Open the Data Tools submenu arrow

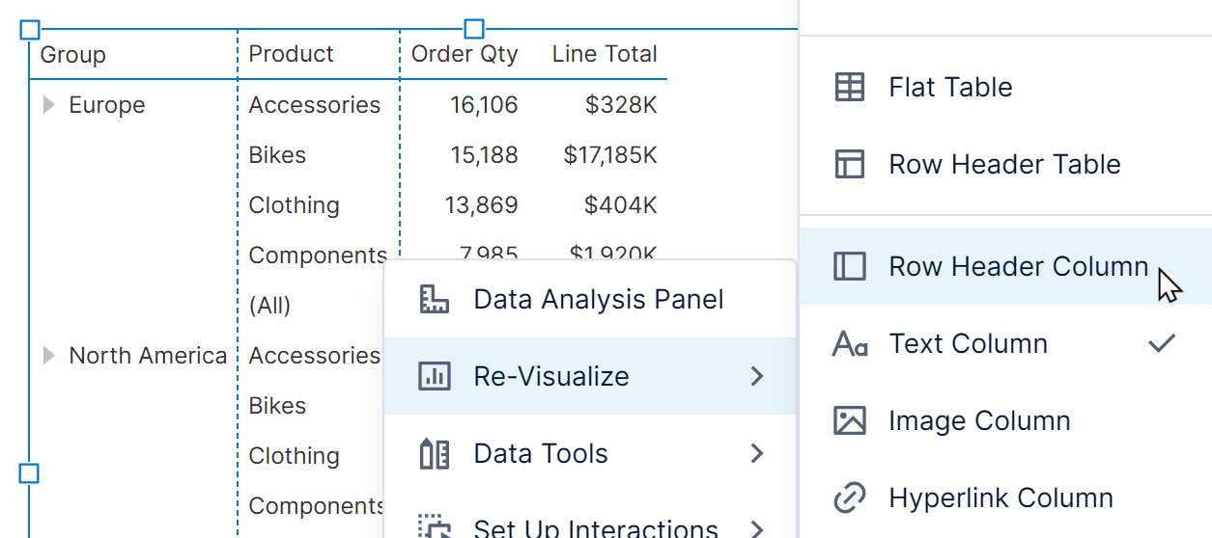[757, 454]
